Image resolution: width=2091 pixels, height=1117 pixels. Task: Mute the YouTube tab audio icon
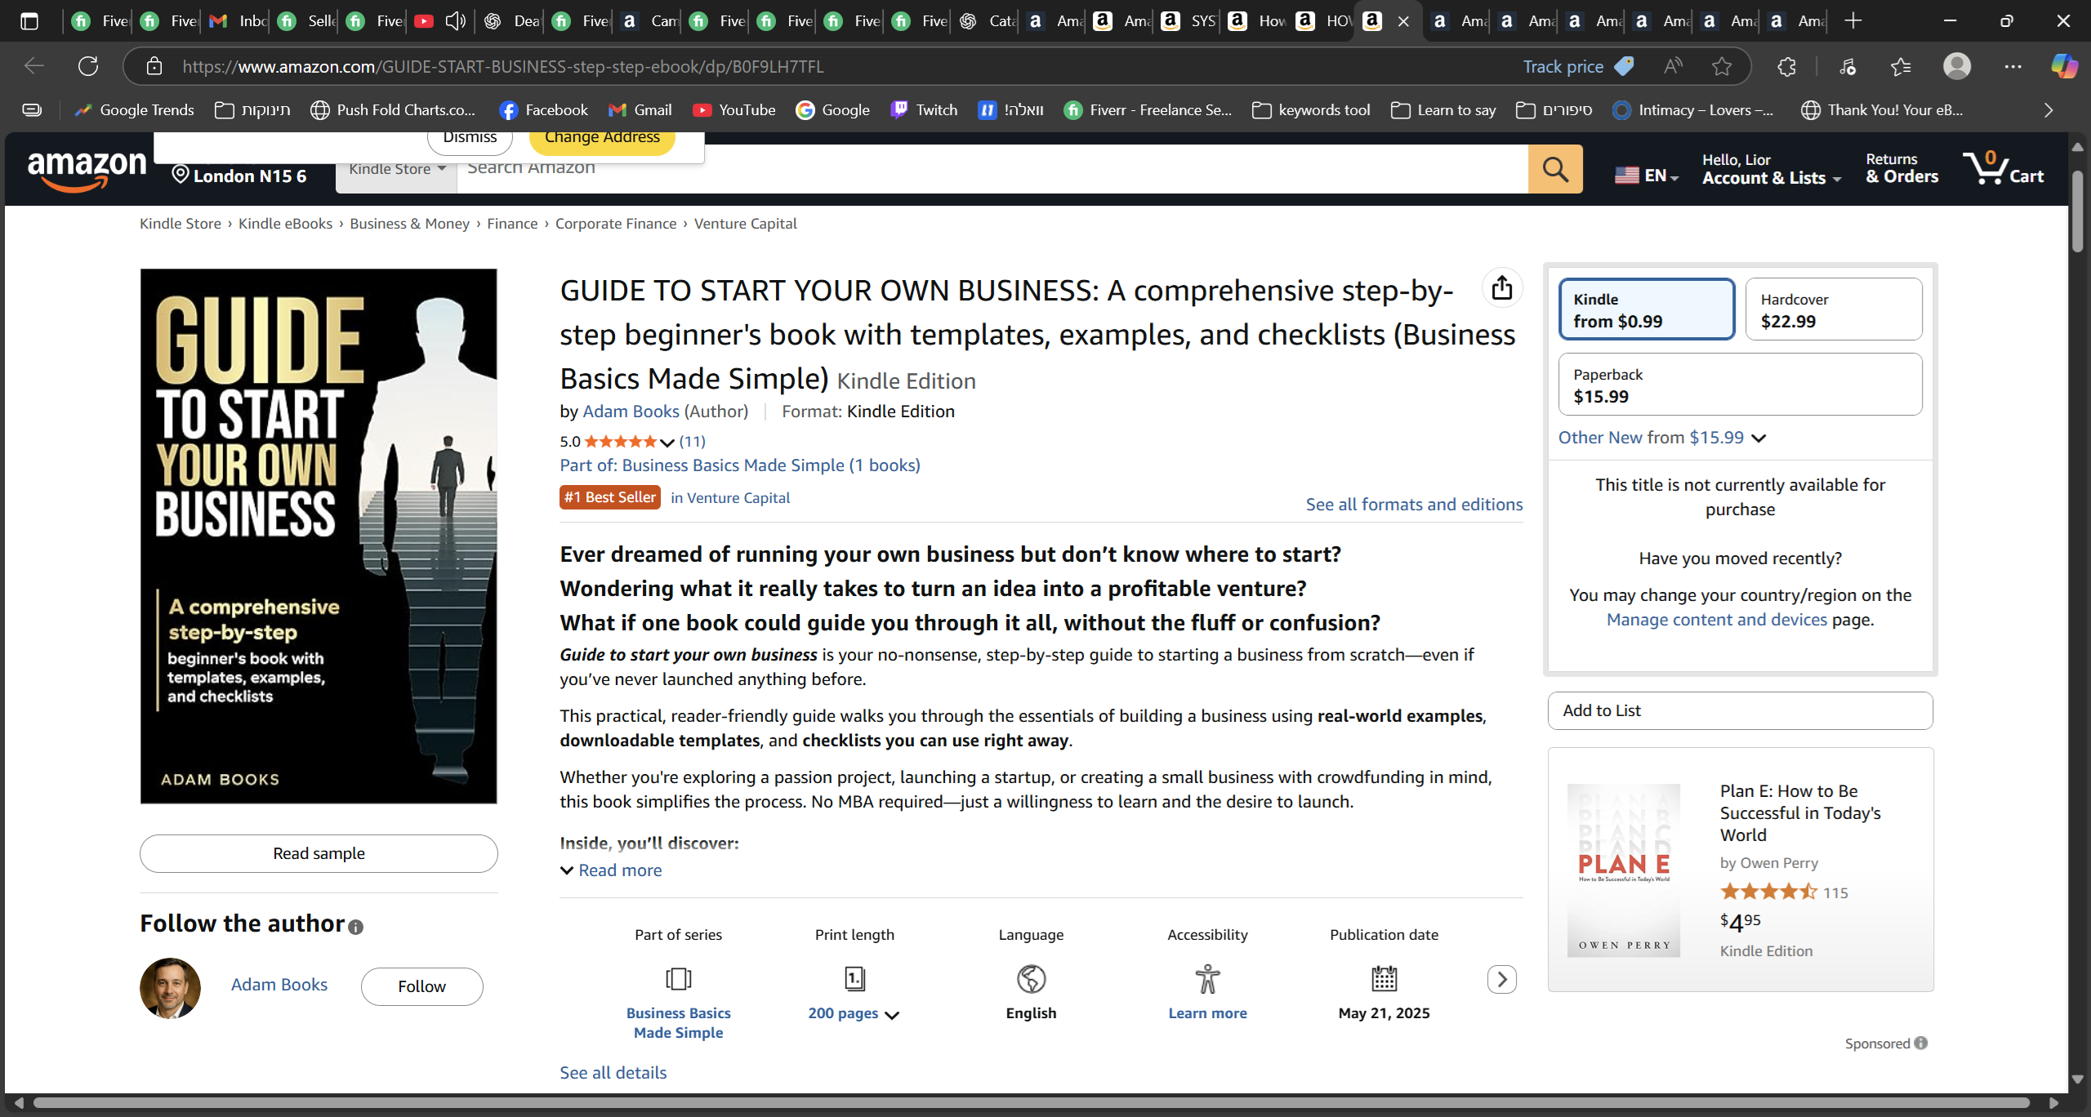tap(455, 21)
